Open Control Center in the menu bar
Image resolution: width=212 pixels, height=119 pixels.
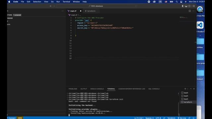coord(181,2)
